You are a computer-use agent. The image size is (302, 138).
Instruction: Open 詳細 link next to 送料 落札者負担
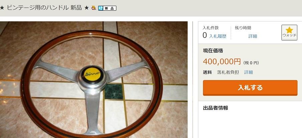coord(249,72)
